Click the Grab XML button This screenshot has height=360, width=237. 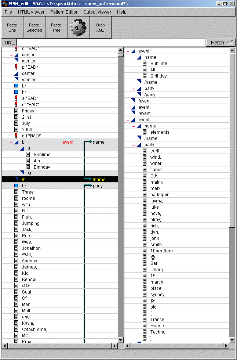tap(100, 28)
